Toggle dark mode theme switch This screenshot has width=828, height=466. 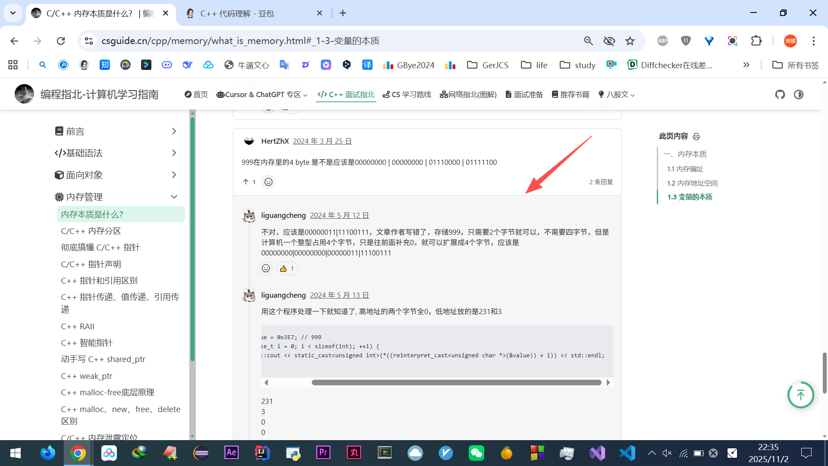[x=799, y=94]
